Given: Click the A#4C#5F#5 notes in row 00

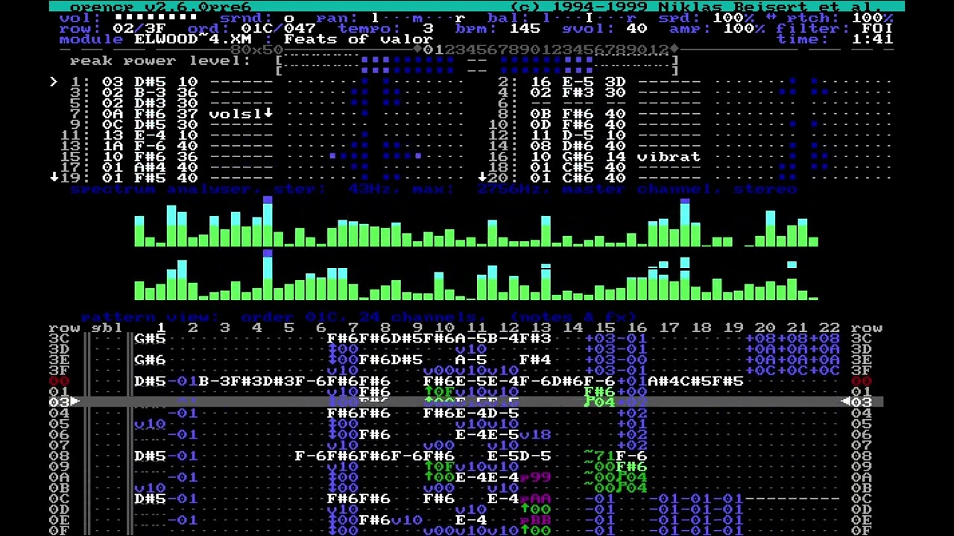Looking at the screenshot, I should point(696,381).
